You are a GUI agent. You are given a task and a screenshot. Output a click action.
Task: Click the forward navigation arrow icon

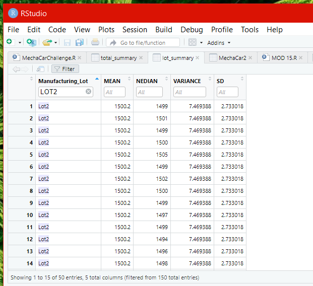25,69
